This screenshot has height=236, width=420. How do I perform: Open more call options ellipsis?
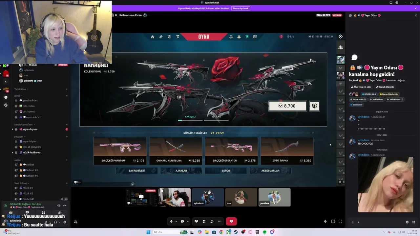pyautogui.click(x=220, y=222)
